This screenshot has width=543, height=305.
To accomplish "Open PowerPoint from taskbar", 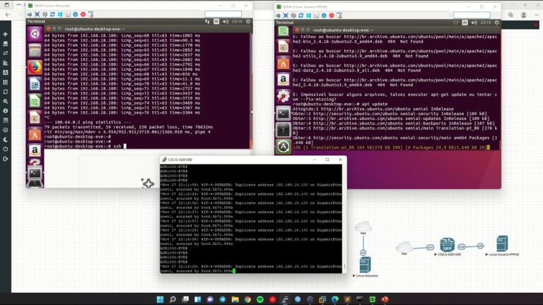I will tap(385, 299).
